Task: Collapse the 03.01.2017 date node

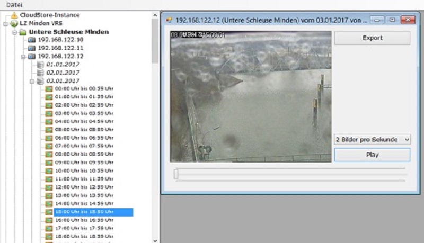Action: tap(32, 82)
